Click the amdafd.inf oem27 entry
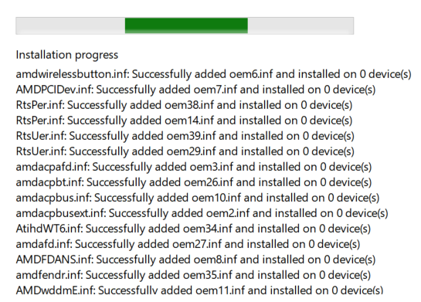This screenshot has width=421, height=302. click(x=188, y=244)
